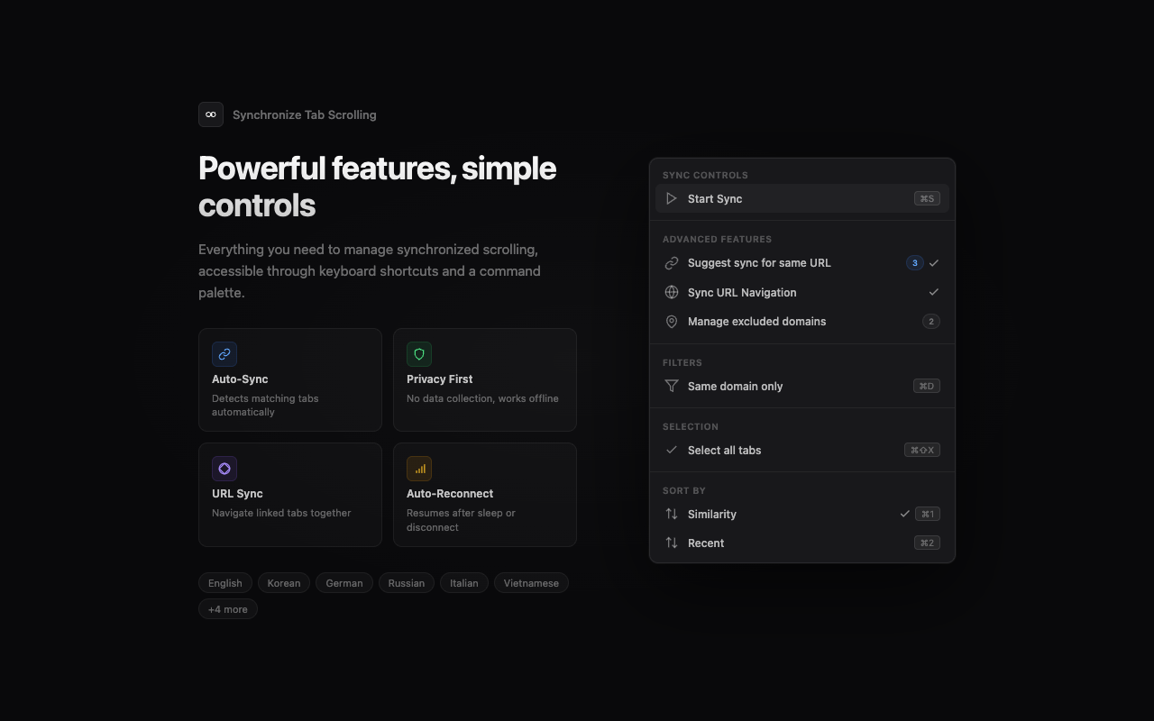Open the Auto-Sync feature card
Image resolution: width=1154 pixels, height=721 pixels.
point(290,379)
